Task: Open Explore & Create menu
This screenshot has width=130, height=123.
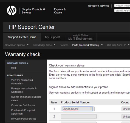Action: tap(60, 11)
